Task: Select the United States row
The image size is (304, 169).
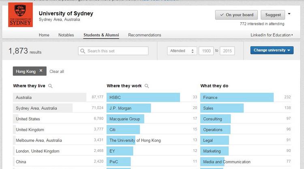Action: [58, 119]
